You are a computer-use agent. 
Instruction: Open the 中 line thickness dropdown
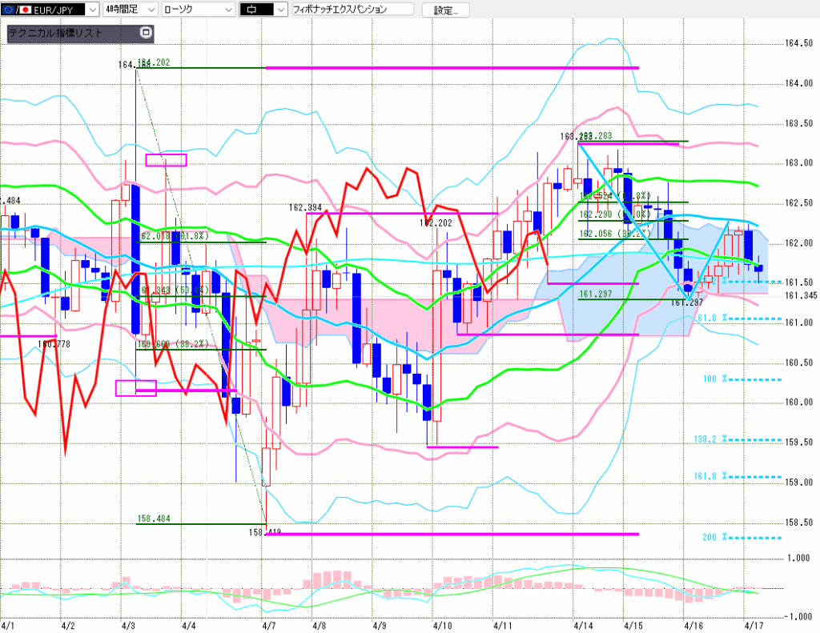tap(279, 10)
